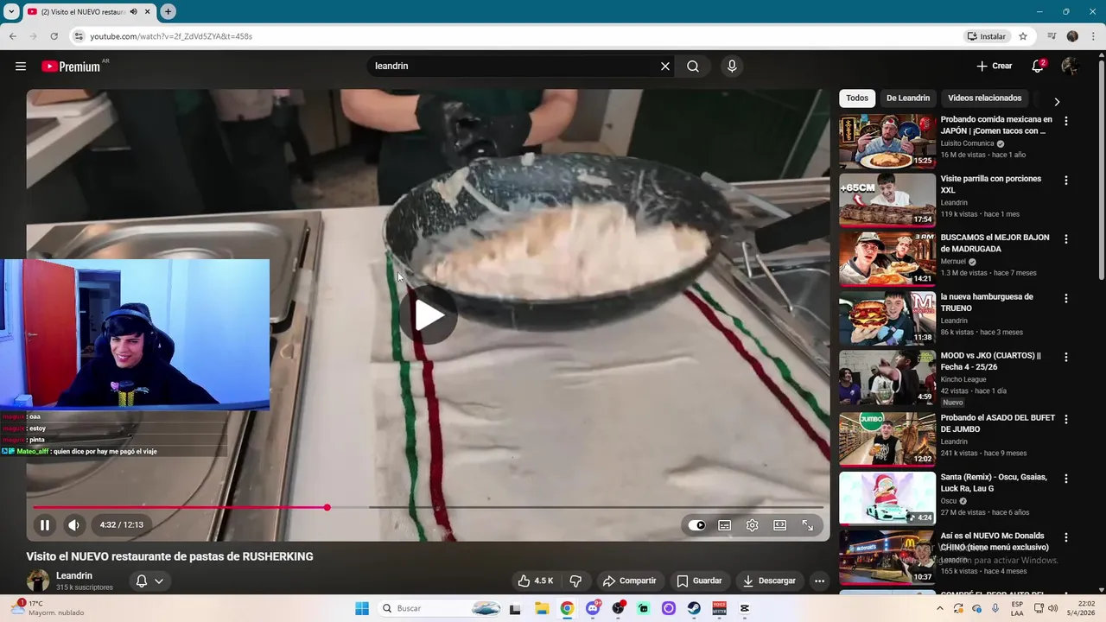
Task: Reload the page in Chrome
Action: [54, 36]
